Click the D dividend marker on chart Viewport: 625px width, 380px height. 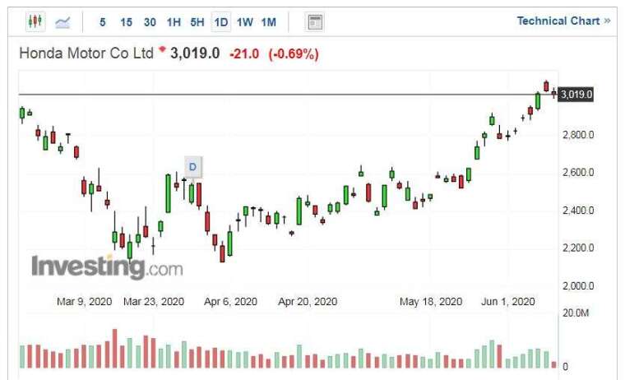point(193,167)
